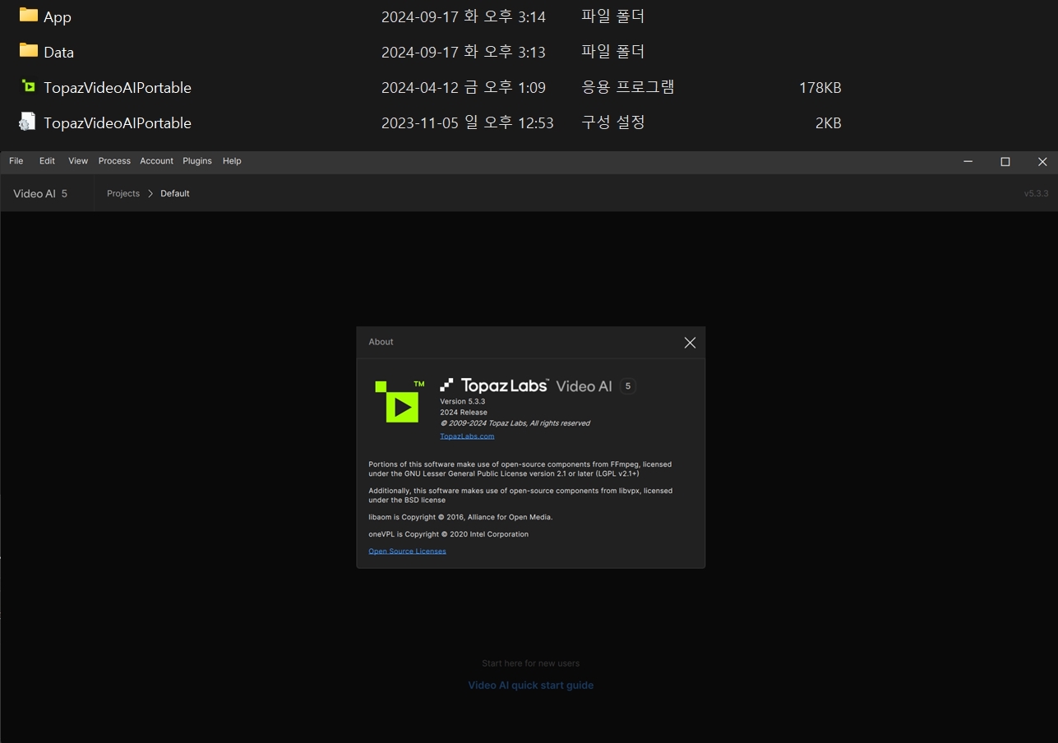Open the Help menu

(232, 161)
